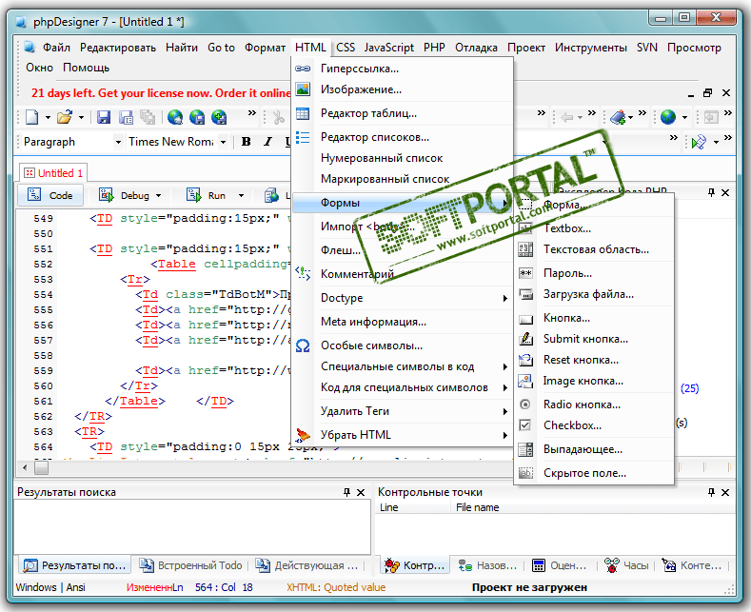Close the Результаты поиска panel
This screenshot has height=612, width=751.
click(x=361, y=492)
